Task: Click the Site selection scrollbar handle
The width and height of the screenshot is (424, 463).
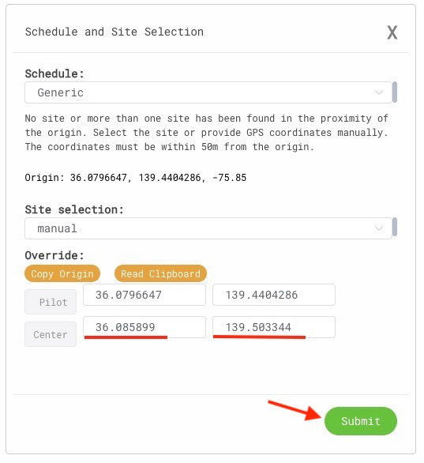Action: [395, 228]
